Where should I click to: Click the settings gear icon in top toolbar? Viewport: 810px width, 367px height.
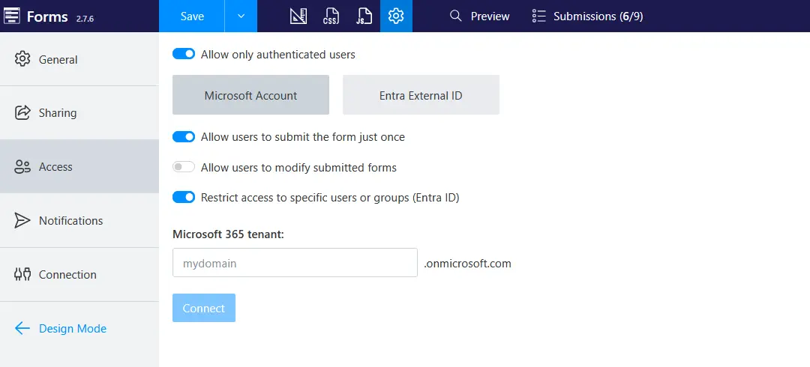396,16
